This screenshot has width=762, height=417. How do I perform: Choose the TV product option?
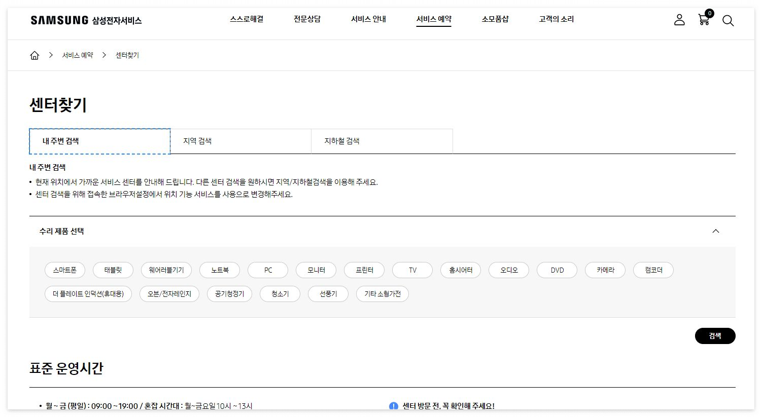[x=412, y=270]
